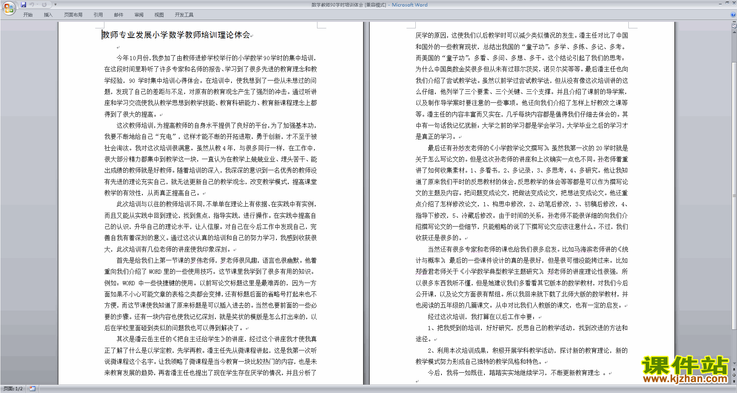Viewport: 737px width, 393px height.
Task: Click the line starting 厌学的原因 on page two
Action: pos(522,35)
